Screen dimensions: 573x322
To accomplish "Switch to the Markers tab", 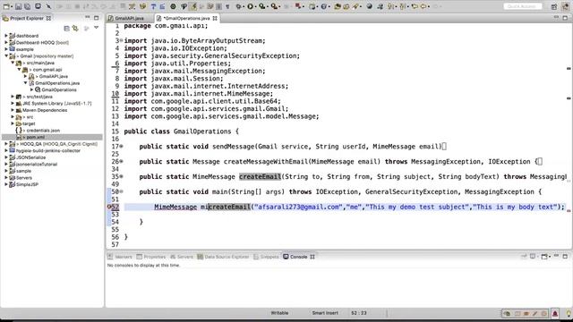I will point(120,257).
